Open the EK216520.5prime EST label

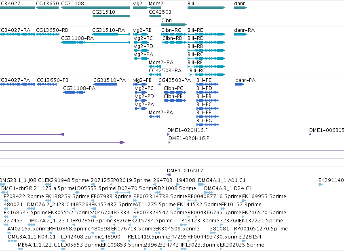(264, 213)
